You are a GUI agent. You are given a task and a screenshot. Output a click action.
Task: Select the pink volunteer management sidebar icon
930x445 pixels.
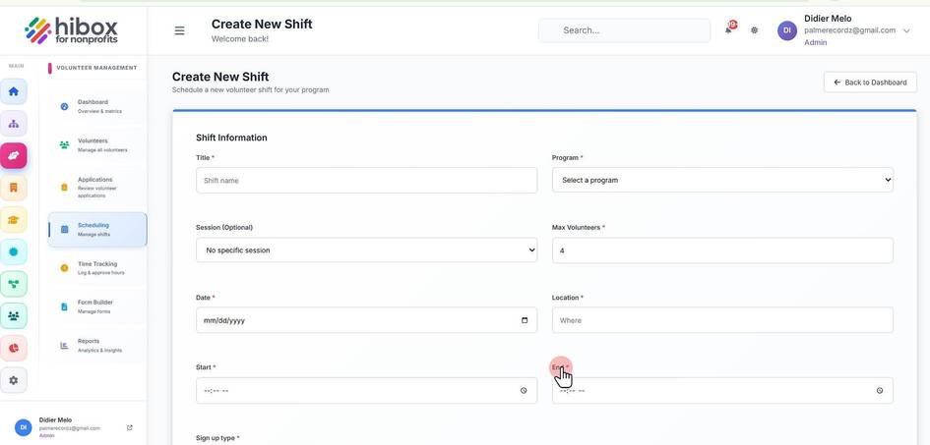(x=14, y=155)
